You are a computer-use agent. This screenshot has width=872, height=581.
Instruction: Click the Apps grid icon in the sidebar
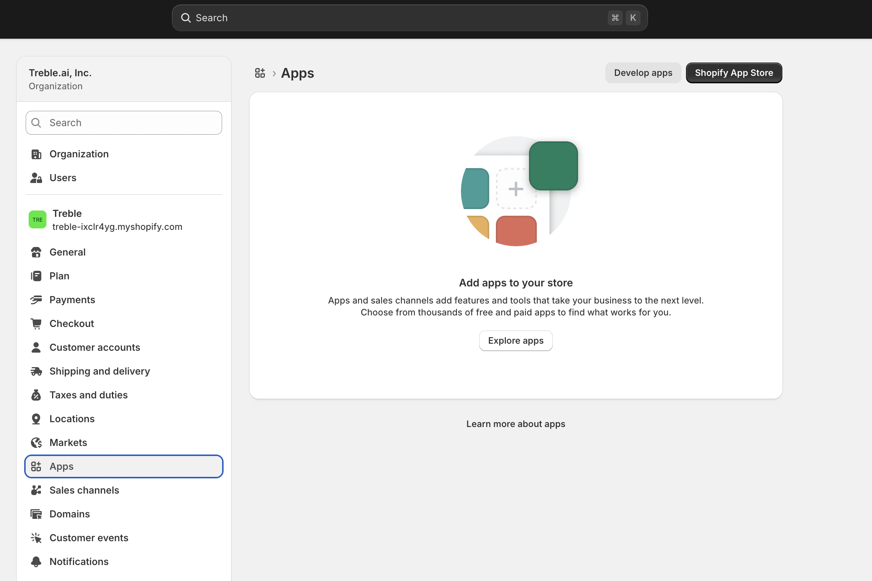36,466
